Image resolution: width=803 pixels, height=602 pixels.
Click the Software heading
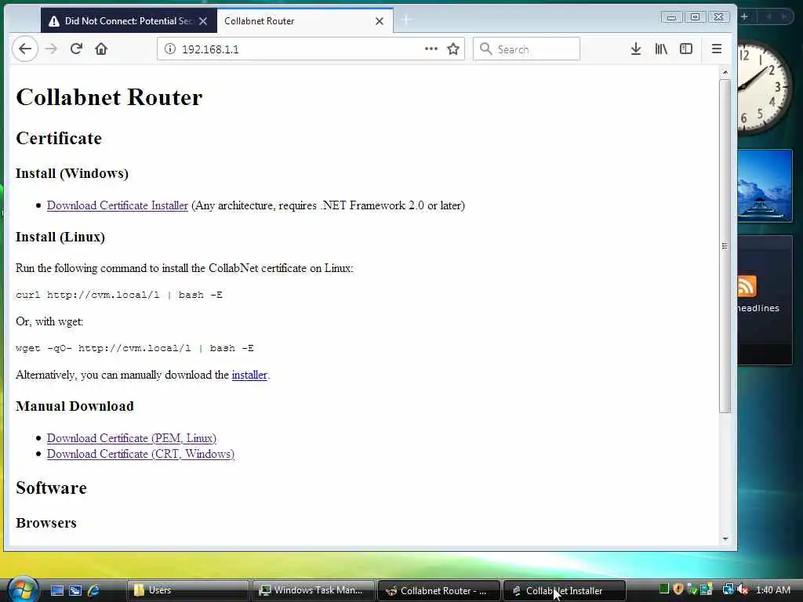click(51, 488)
